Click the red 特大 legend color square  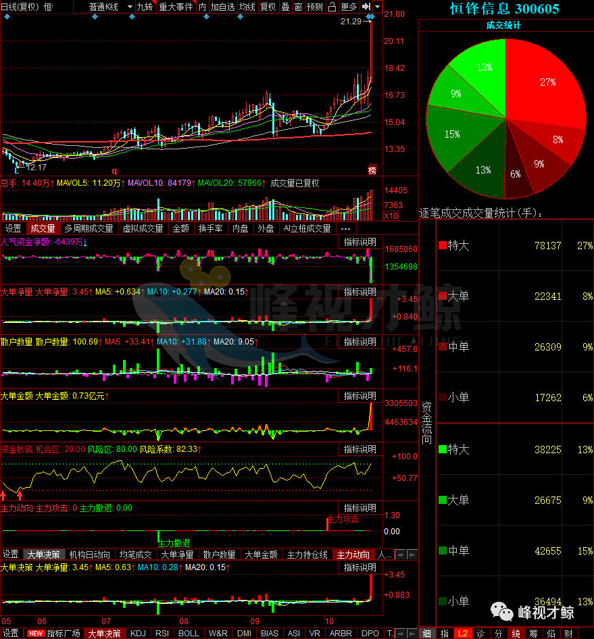(443, 245)
